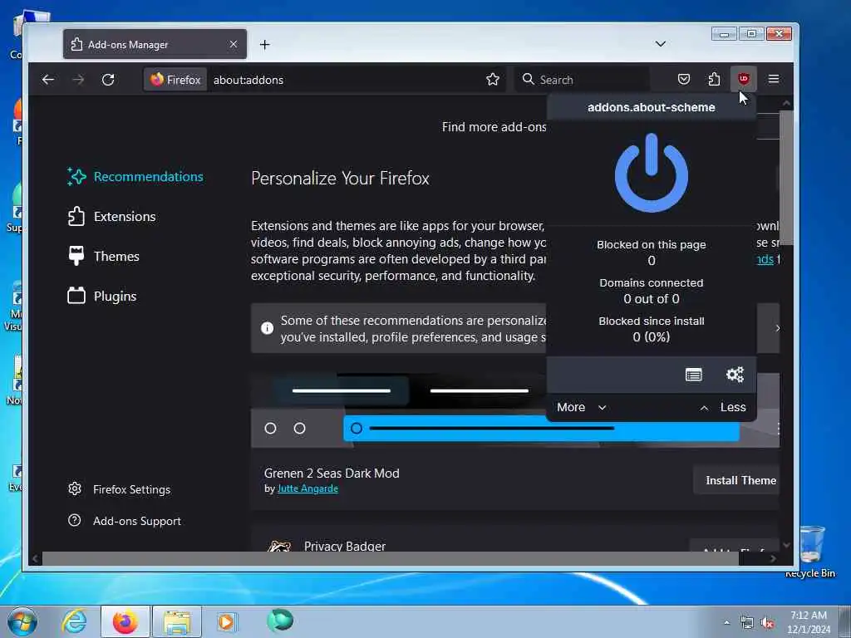This screenshot has width=851, height=638.
Task: Click the Privacy Badger extension name
Action: click(345, 546)
